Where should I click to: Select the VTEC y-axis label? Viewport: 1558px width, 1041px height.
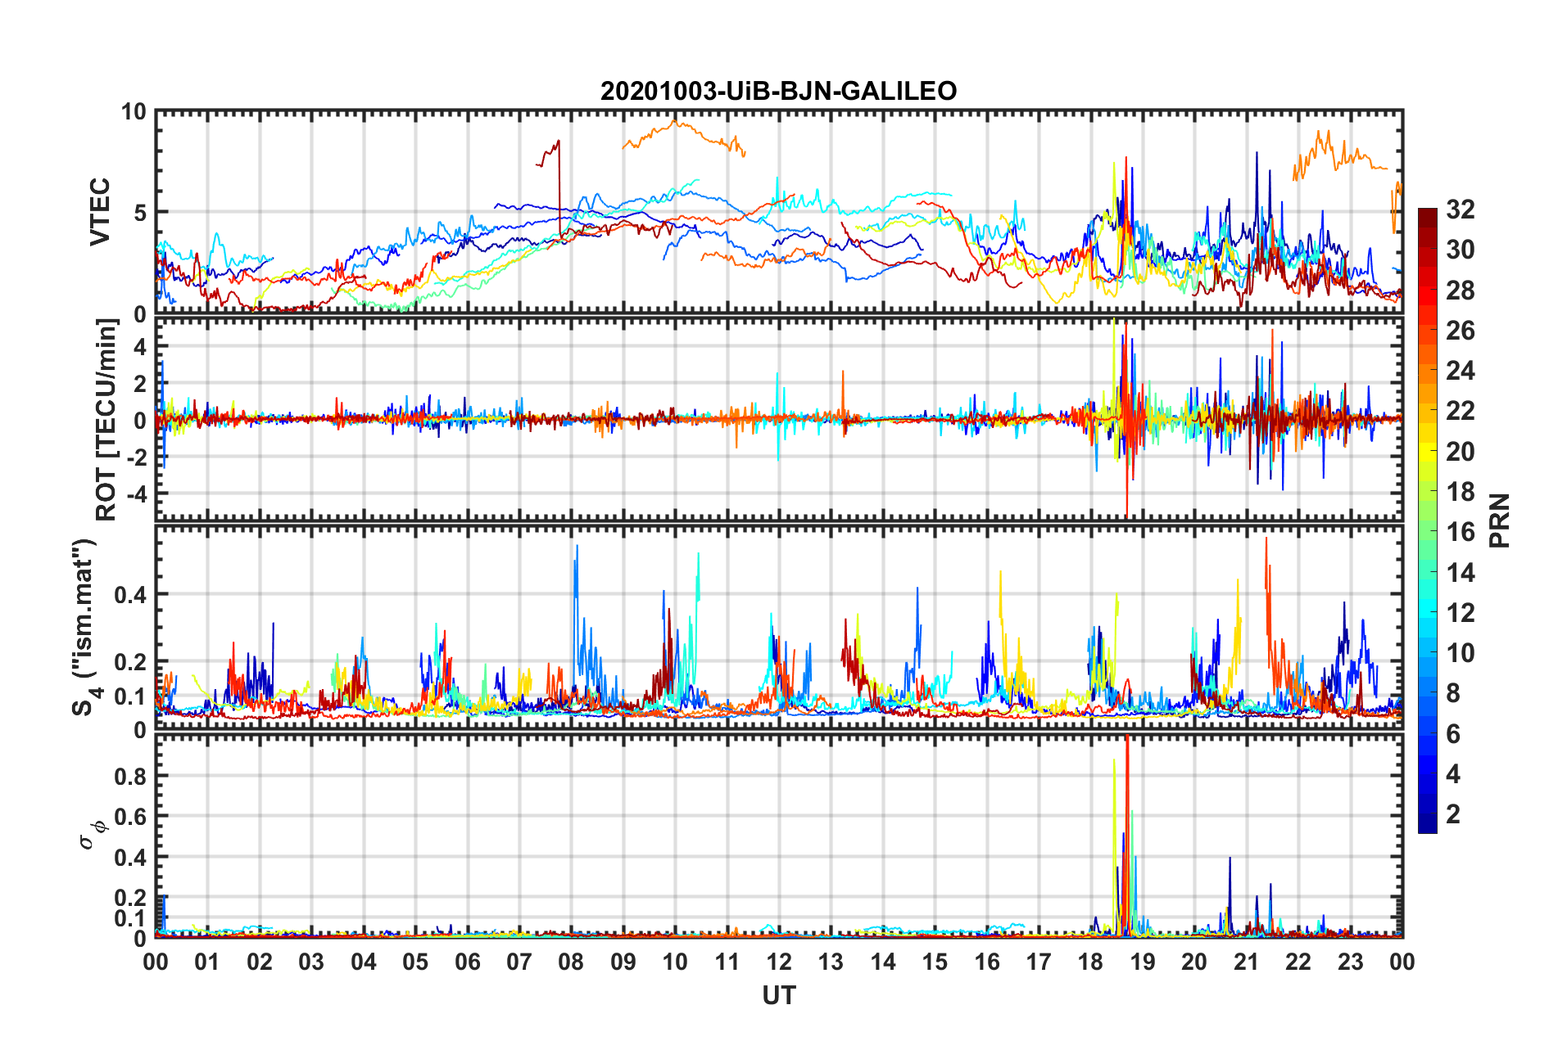click(x=100, y=211)
